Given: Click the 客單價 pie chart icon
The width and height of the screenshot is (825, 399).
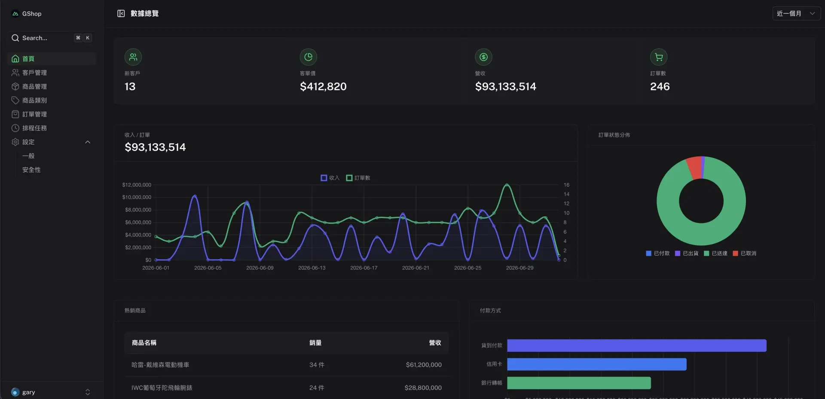Looking at the screenshot, I should [308, 57].
